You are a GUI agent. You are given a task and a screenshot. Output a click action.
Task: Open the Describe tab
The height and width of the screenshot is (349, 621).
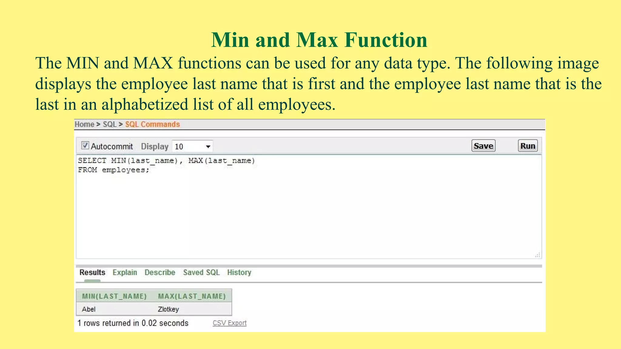pos(160,272)
